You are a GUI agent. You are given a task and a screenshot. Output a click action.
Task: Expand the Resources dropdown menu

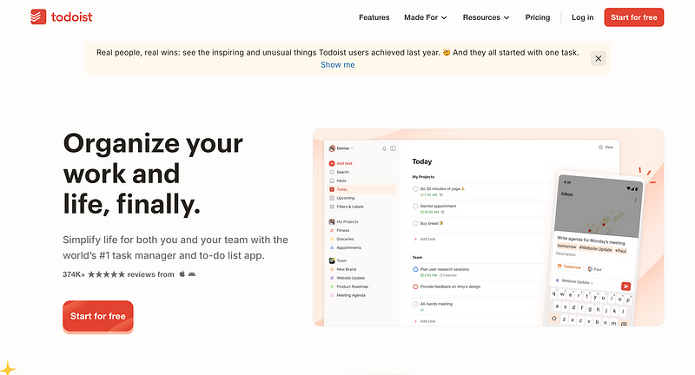tap(486, 17)
